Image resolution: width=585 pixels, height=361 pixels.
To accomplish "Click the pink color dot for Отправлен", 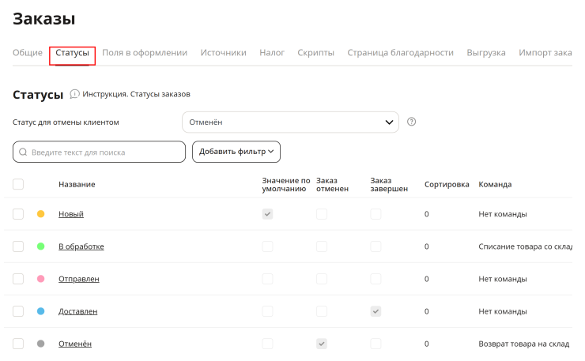I will pos(40,279).
